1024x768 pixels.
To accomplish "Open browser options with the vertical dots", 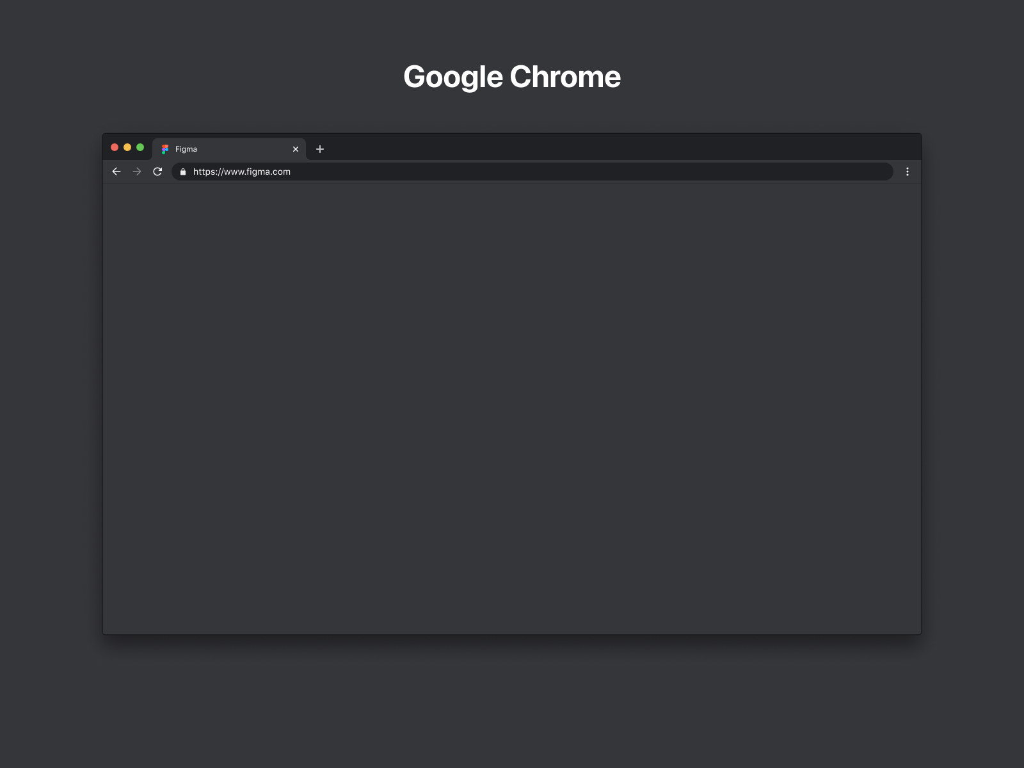I will 908,172.
